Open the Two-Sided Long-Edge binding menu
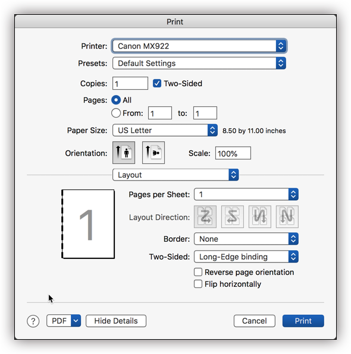 pos(246,257)
